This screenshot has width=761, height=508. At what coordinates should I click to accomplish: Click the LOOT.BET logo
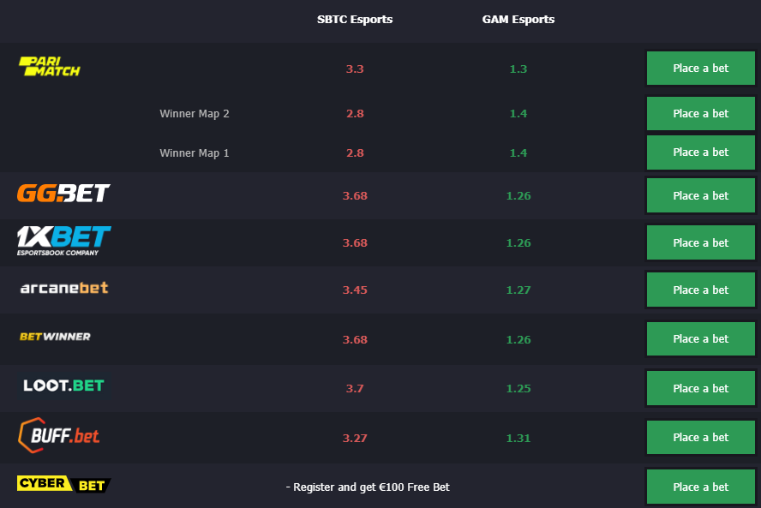(x=64, y=385)
